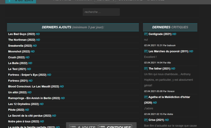Click the review text "J'adore"
This screenshot has width=211, height=128.
[149, 108]
